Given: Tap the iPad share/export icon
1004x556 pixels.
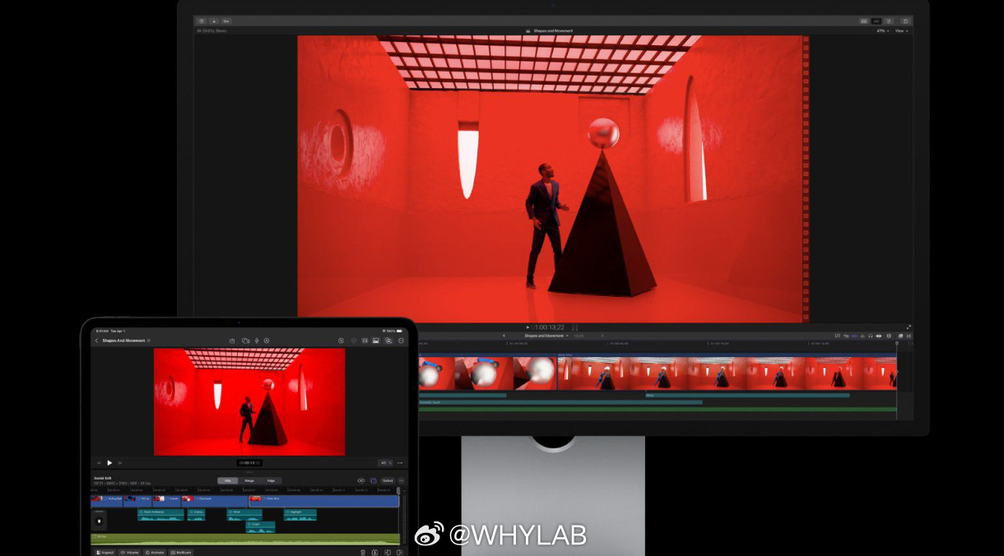Looking at the screenshot, I should (x=232, y=341).
